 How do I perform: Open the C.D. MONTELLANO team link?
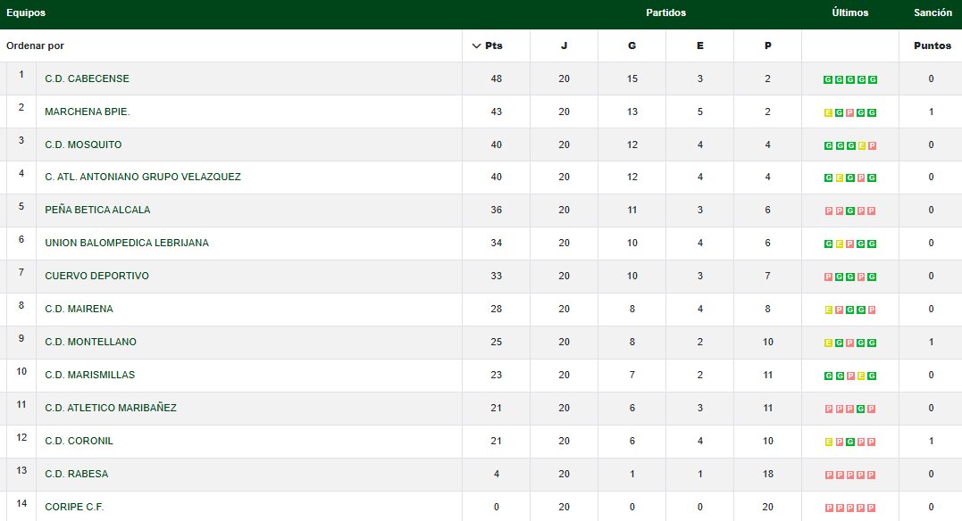(90, 342)
